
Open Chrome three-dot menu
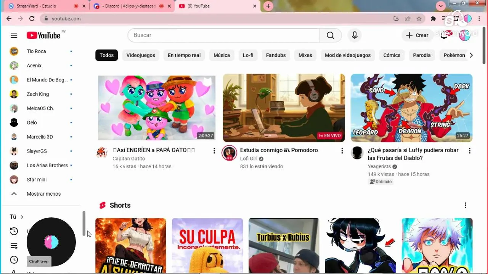coord(479,19)
